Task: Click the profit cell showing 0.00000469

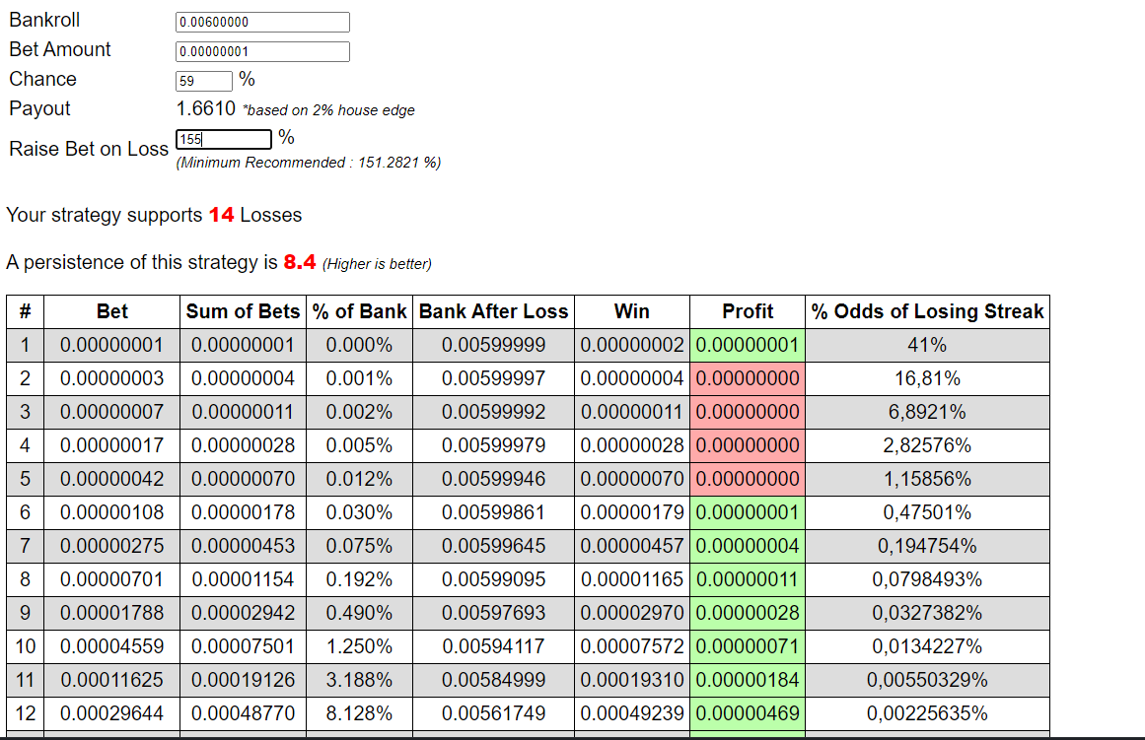Action: click(748, 713)
